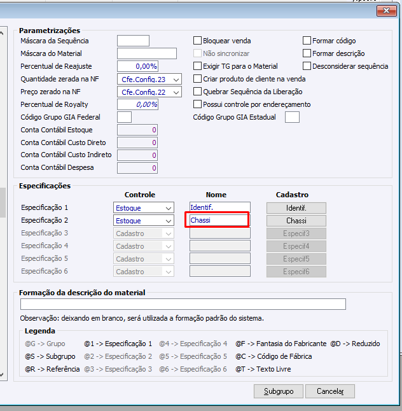Edit the Especificação 1 name field Identif.

220,207
